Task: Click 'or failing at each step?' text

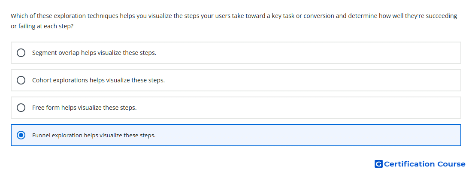Action: click(x=42, y=27)
